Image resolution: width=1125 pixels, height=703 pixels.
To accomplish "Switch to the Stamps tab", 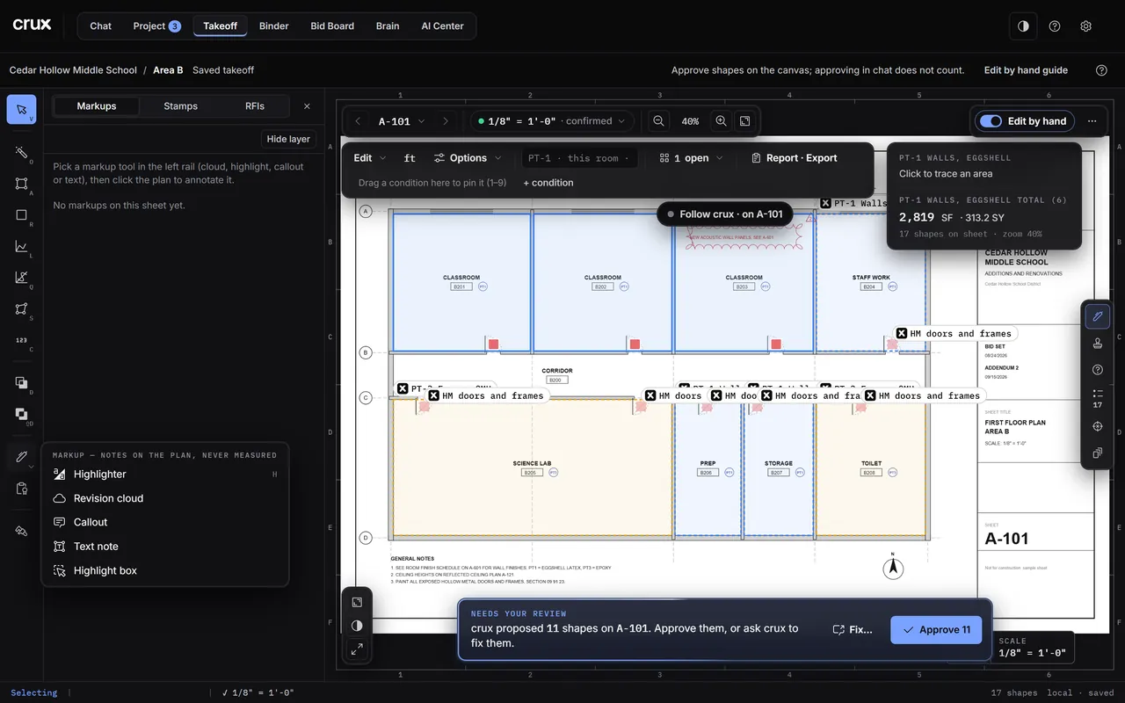I will click(x=180, y=106).
